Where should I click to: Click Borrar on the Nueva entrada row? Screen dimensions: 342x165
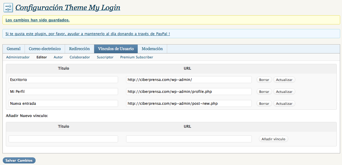(264, 104)
